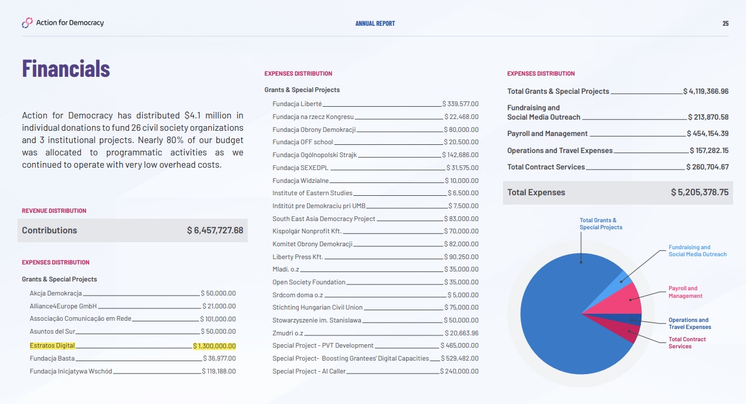The image size is (746, 404).
Task: Click the Total Grants & Special Projects chart label
Action: pyautogui.click(x=600, y=224)
